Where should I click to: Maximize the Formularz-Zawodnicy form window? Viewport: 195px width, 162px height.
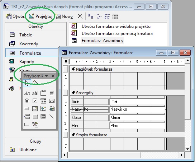pos(173,53)
